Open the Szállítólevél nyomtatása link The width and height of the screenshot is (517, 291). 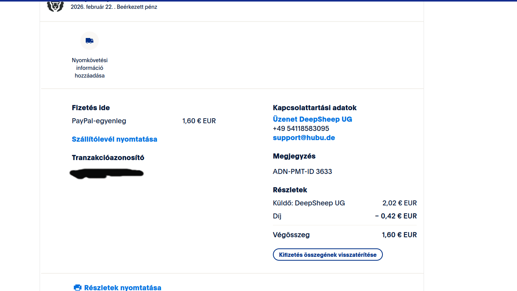click(115, 139)
